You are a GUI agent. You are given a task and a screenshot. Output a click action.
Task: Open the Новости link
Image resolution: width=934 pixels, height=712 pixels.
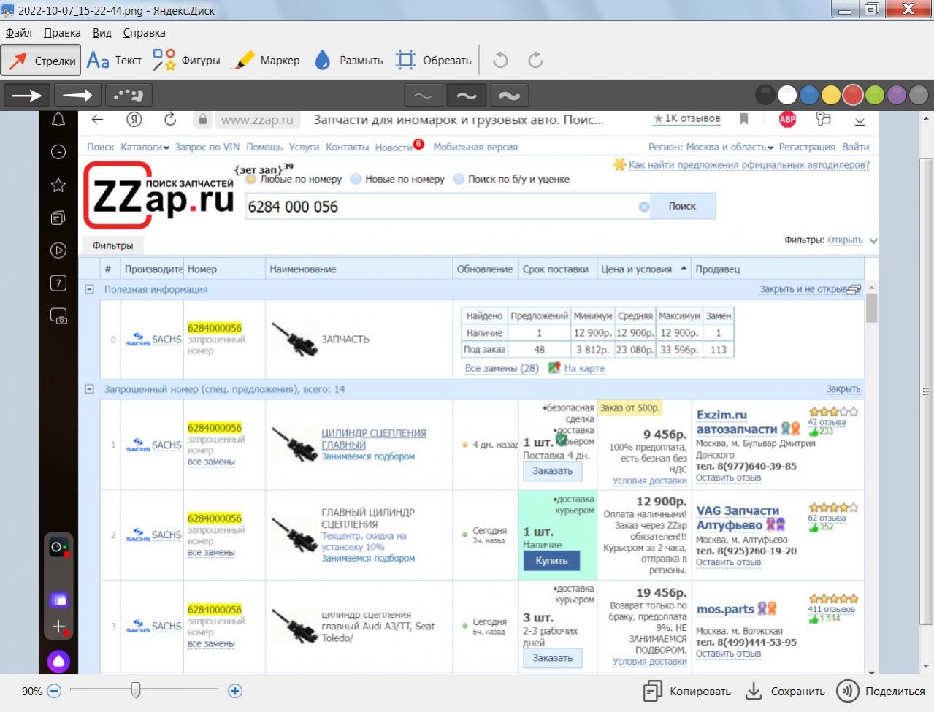pyautogui.click(x=394, y=147)
